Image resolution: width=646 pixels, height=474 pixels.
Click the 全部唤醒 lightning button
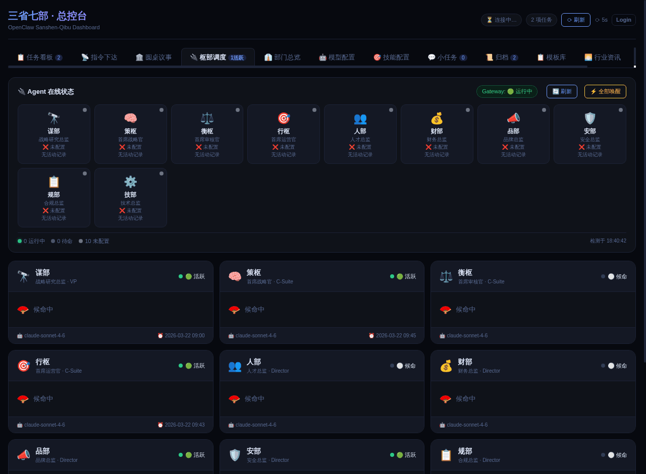pyautogui.click(x=605, y=91)
